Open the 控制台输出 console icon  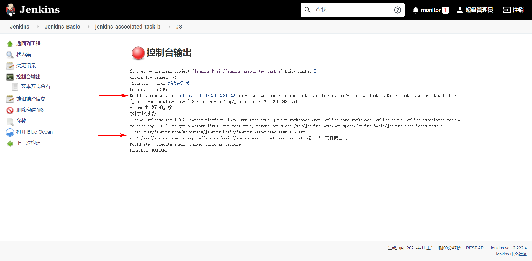[10, 77]
